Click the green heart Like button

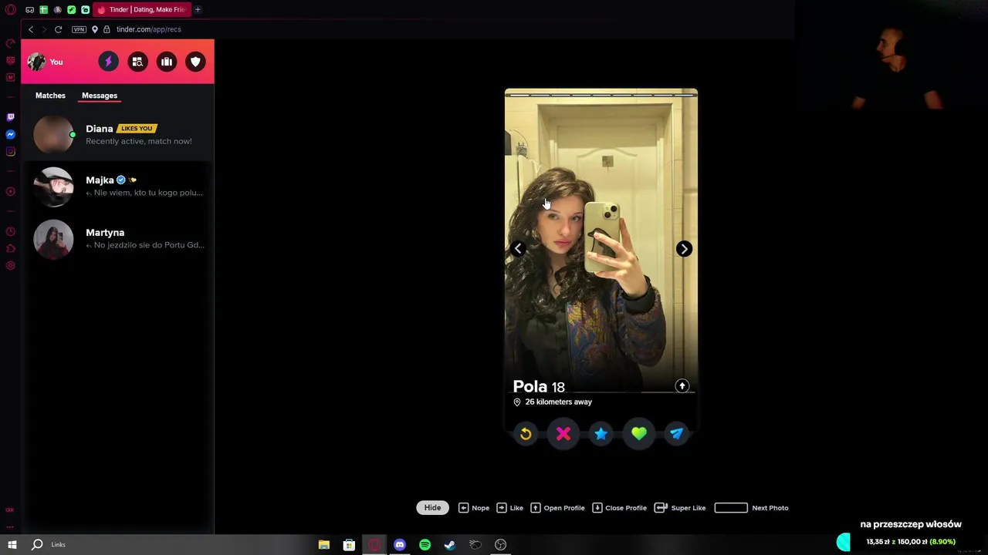pos(639,434)
